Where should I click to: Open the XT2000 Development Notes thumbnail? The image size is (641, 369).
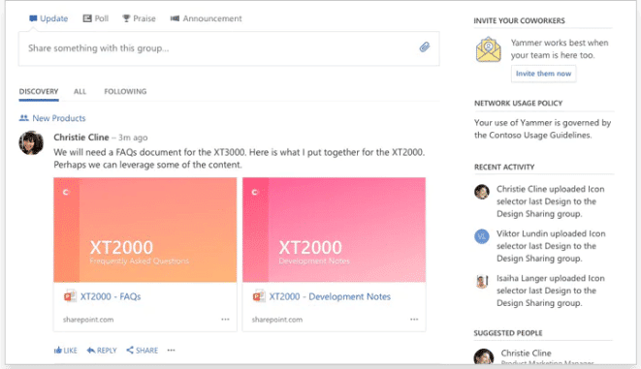(334, 230)
